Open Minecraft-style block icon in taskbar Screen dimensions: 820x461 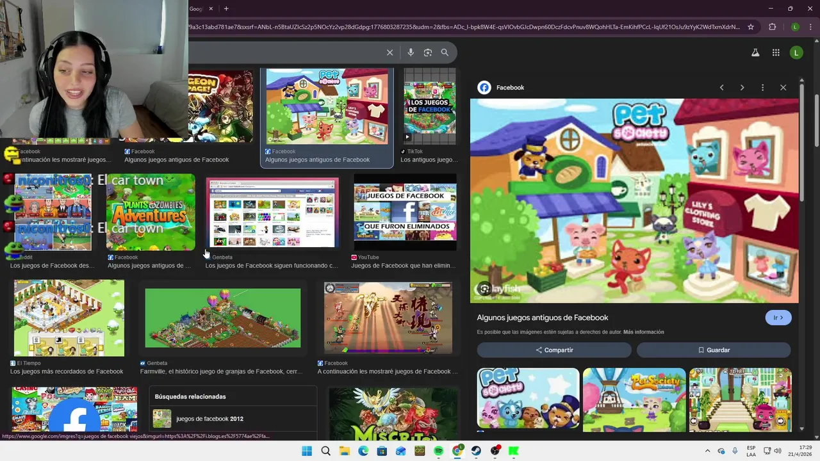pyautogui.click(x=420, y=451)
